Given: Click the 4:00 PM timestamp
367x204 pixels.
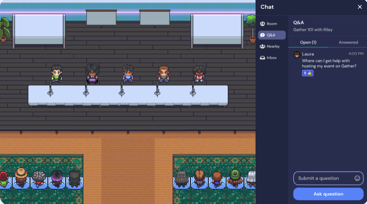Looking at the screenshot, I should [356, 53].
